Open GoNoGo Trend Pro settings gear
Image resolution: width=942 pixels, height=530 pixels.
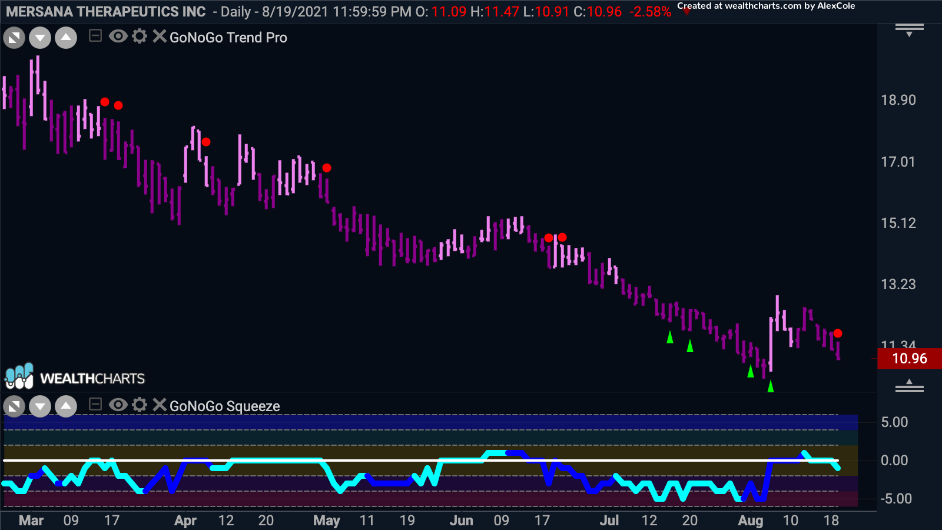140,37
